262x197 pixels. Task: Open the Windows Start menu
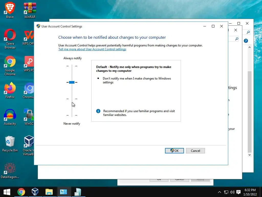pyautogui.click(x=7, y=192)
